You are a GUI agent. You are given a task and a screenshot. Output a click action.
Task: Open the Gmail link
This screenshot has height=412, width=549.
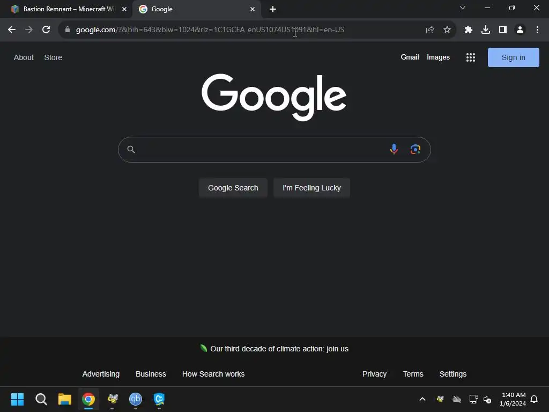coord(410,57)
